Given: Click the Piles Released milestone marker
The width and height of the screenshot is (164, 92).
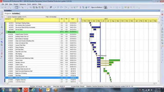Looking at the screenshot, I should 97,56.
